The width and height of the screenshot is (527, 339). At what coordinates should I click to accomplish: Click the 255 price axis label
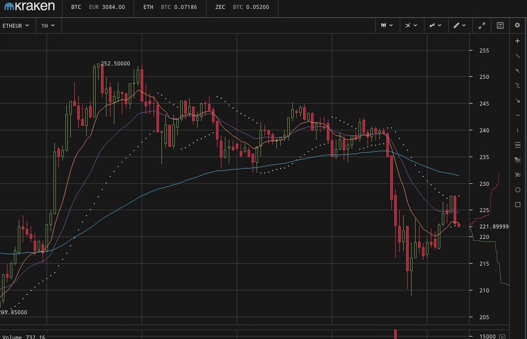[x=484, y=51]
